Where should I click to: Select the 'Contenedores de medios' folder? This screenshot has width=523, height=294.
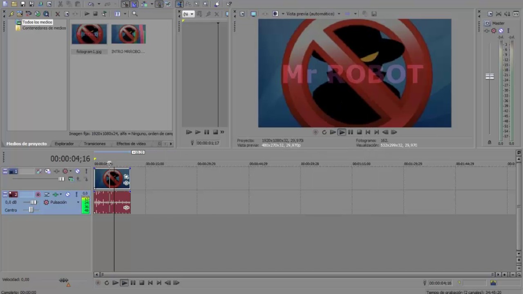pos(44,28)
